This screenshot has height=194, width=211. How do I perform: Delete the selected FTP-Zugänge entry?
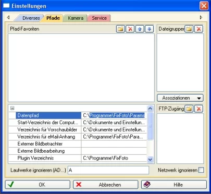click(x=198, y=109)
